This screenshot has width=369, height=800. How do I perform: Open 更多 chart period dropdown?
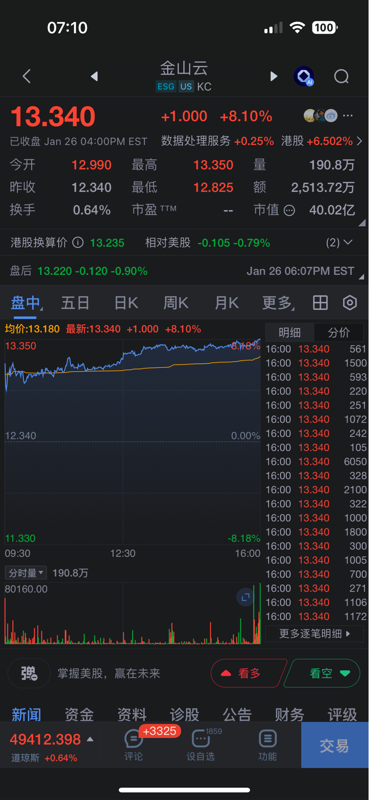pos(278,303)
